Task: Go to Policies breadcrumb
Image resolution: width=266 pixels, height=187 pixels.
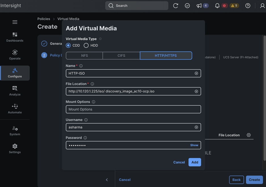Action: tap(44, 19)
